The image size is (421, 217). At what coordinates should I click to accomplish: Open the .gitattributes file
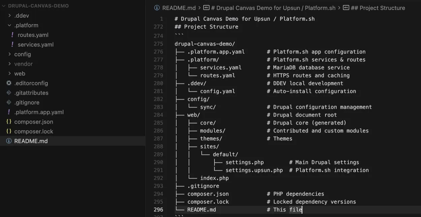[31, 93]
